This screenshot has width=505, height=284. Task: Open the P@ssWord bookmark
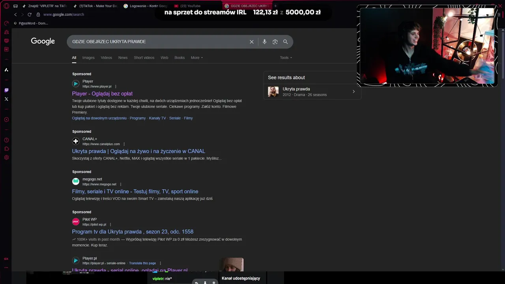click(31, 23)
